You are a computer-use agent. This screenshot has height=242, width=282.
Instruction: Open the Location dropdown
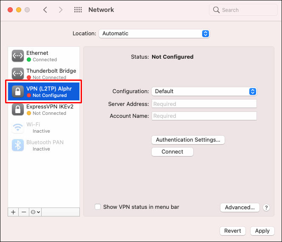[x=154, y=34]
